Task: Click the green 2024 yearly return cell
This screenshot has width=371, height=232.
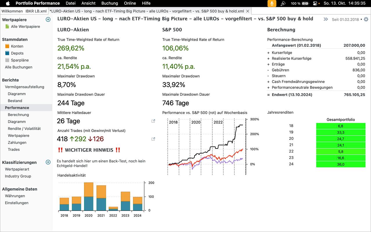Action: (x=341, y=164)
